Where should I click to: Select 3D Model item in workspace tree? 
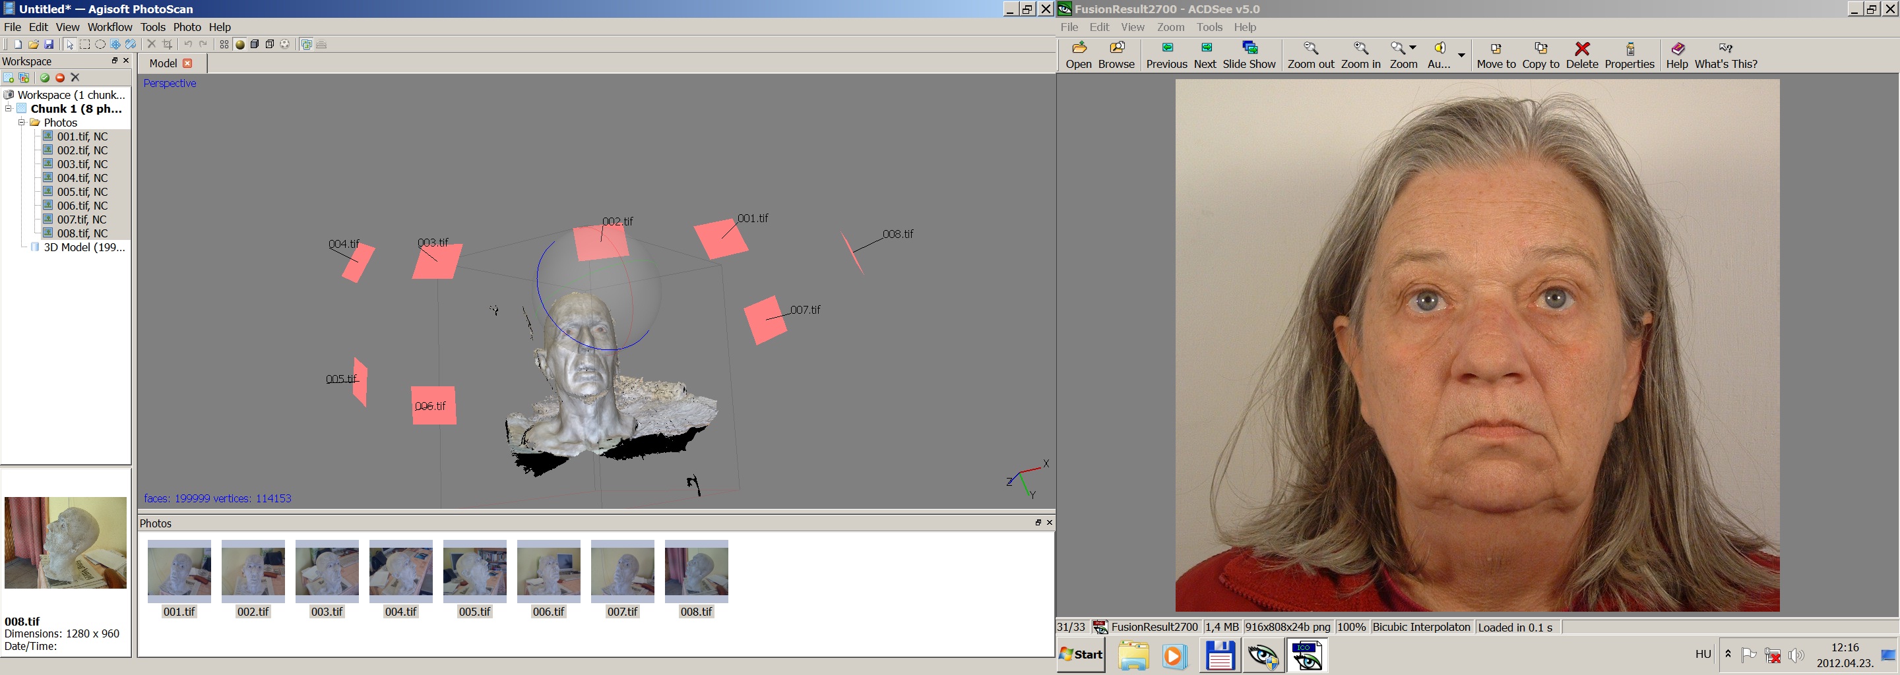pyautogui.click(x=83, y=248)
